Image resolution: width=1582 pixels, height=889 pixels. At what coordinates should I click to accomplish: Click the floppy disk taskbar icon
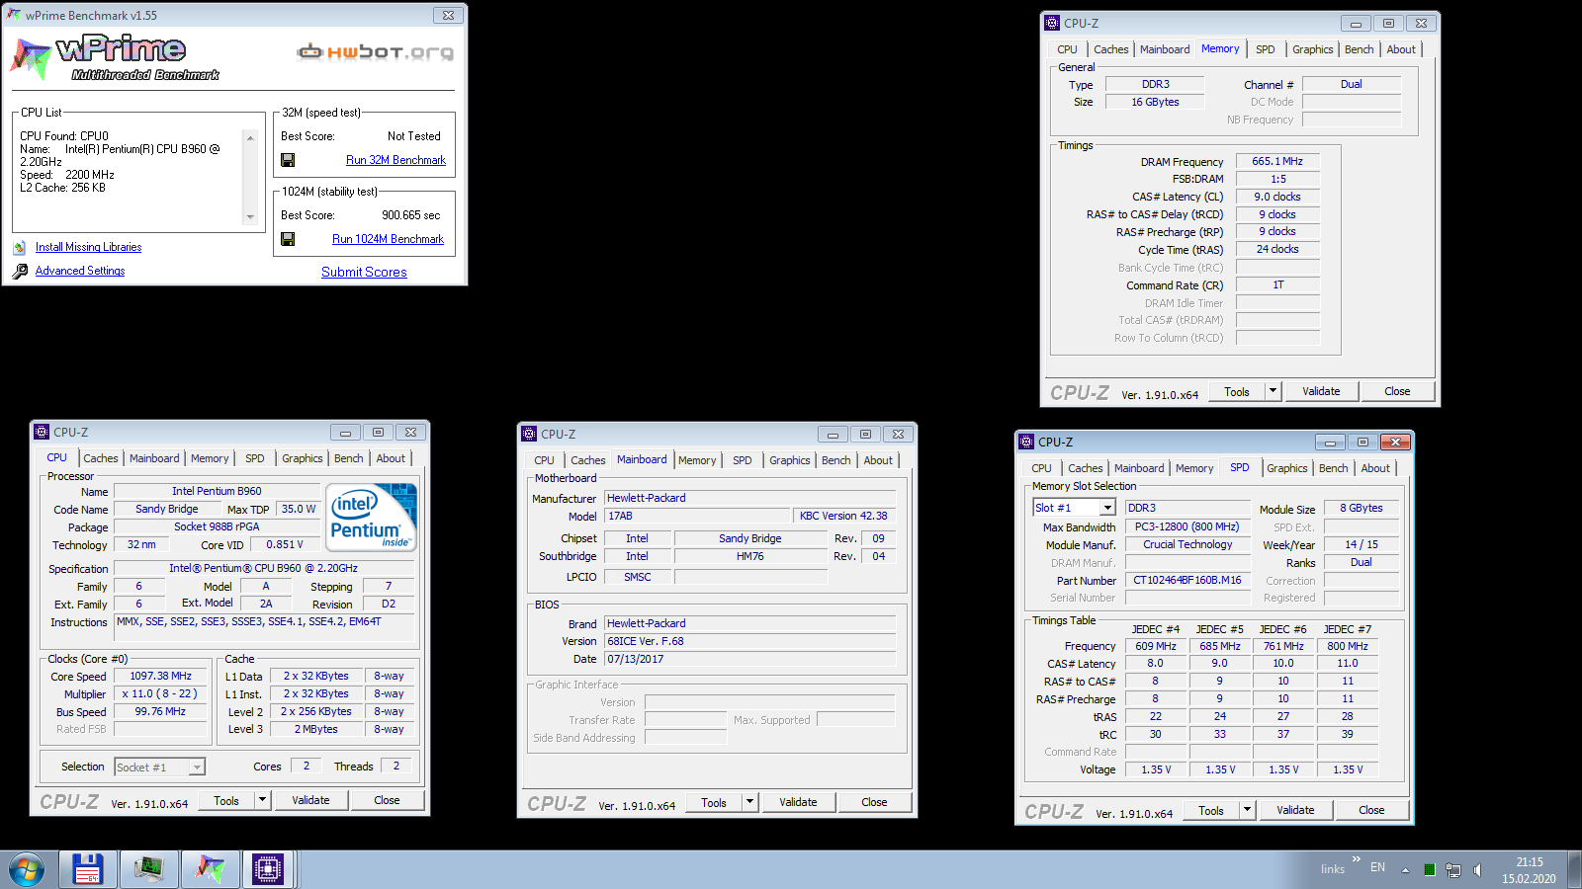87,870
